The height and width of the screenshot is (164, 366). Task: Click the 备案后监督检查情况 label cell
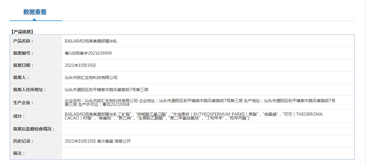point(36,129)
